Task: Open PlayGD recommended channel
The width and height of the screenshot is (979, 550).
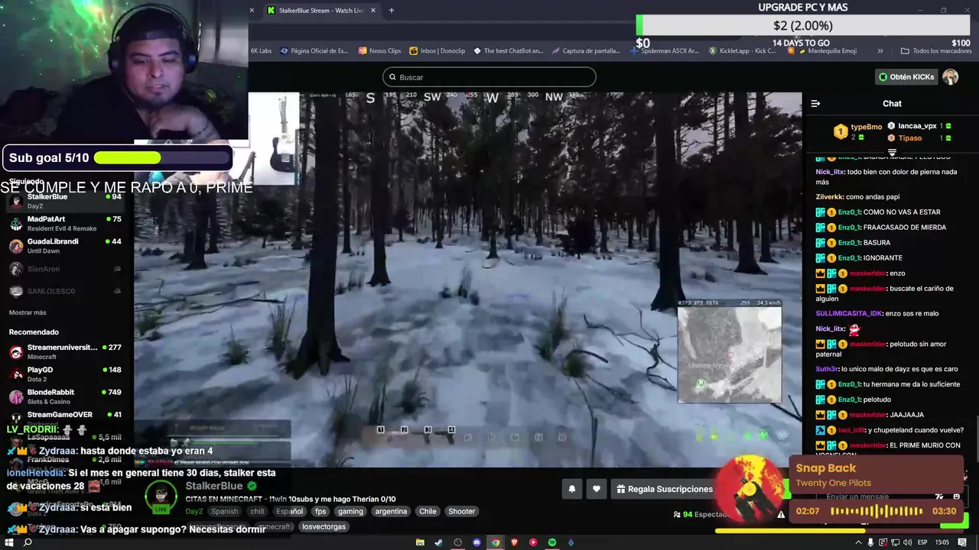Action: coord(67,374)
